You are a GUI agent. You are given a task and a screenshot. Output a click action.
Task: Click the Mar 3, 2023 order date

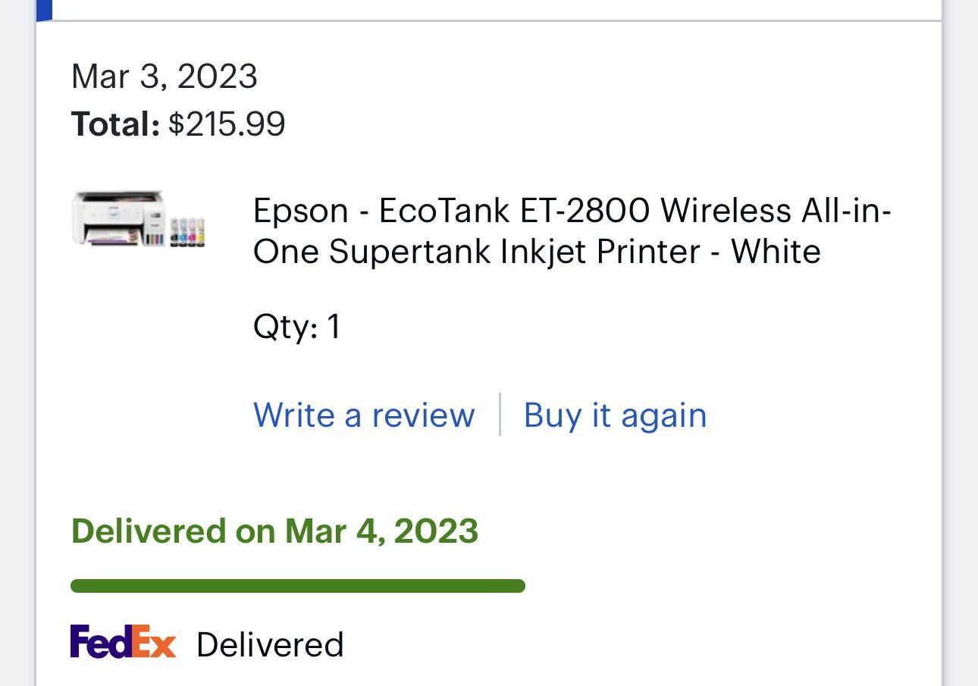pos(164,77)
